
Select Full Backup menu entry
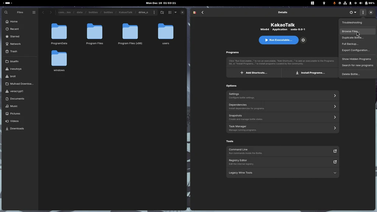pos(357,44)
